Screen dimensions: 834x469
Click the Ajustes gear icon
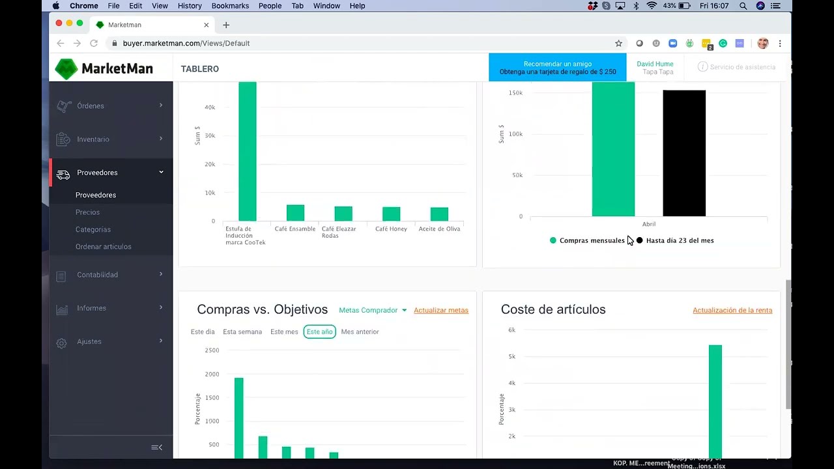pos(61,343)
